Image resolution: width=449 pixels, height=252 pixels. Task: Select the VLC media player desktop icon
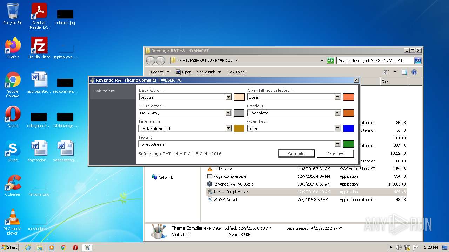click(x=13, y=222)
